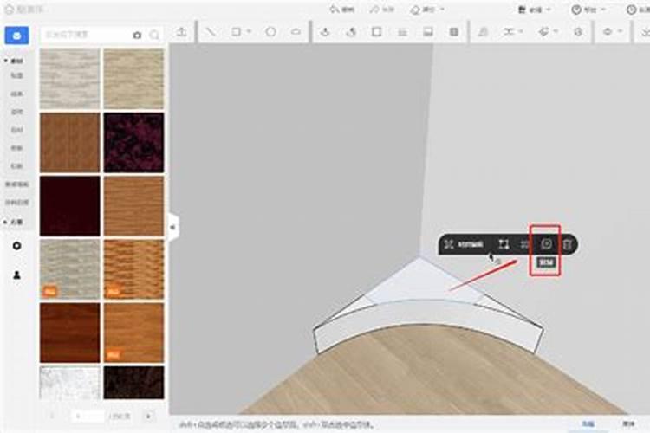The image size is (650, 433).
Task: Click the camera image-search icon
Action: [x=137, y=36]
